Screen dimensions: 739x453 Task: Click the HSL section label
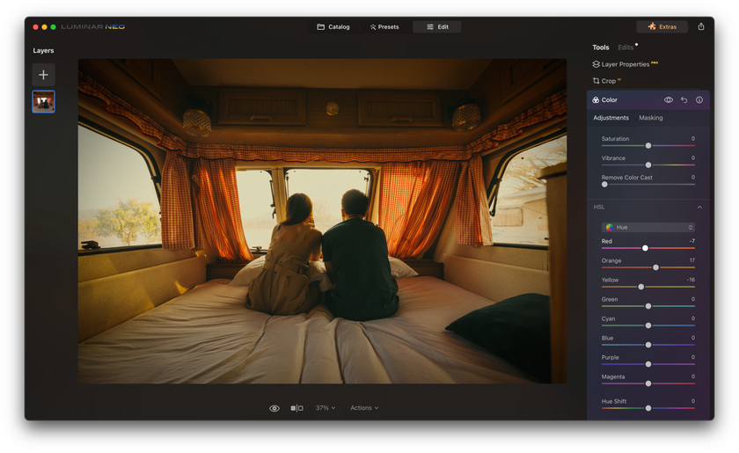click(599, 208)
